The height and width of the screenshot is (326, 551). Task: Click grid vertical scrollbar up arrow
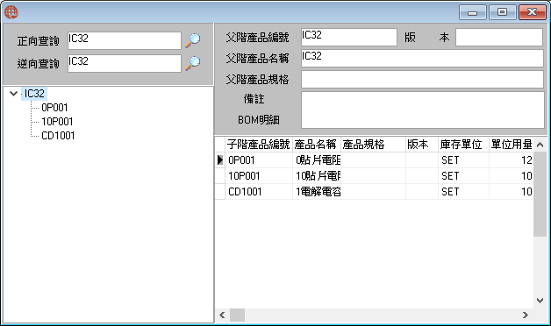[x=540, y=145]
